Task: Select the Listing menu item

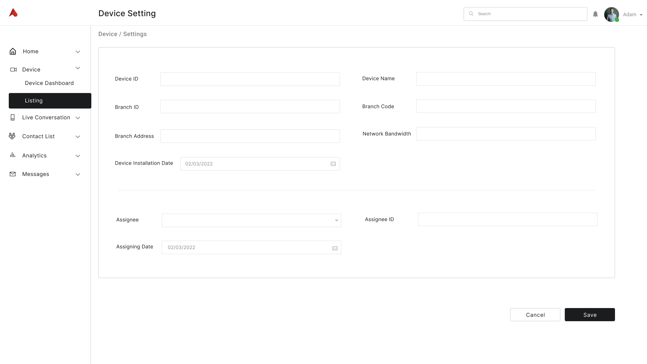Action: (x=50, y=101)
